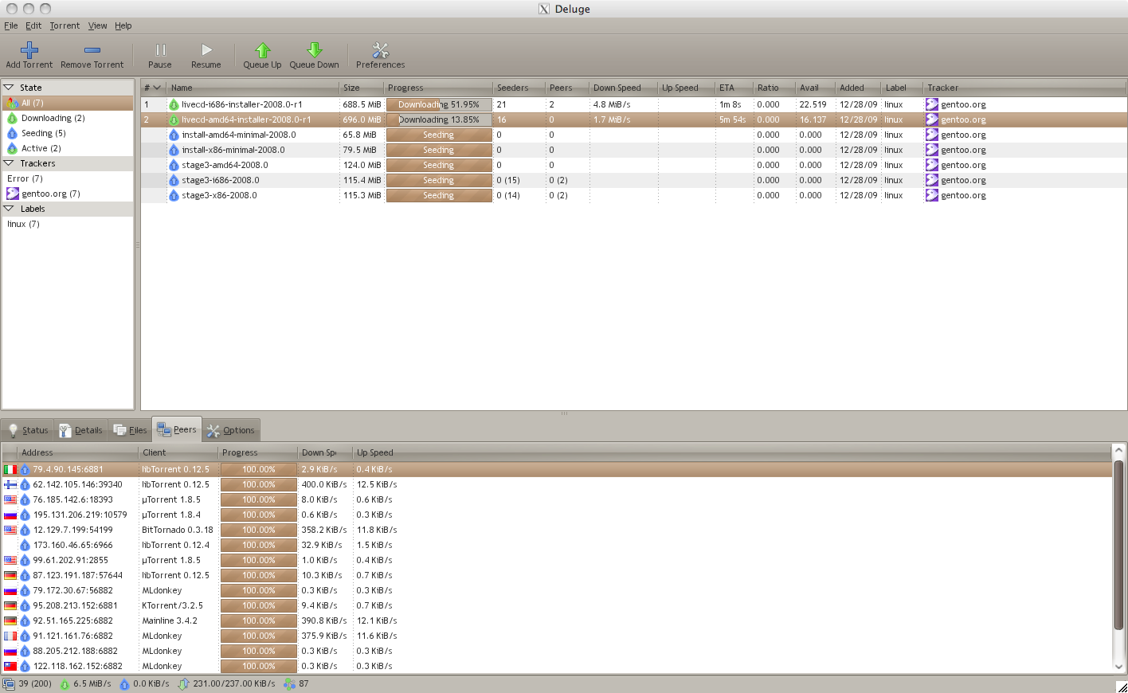This screenshot has width=1128, height=693.
Task: Switch to the Options tab
Action: 231,430
